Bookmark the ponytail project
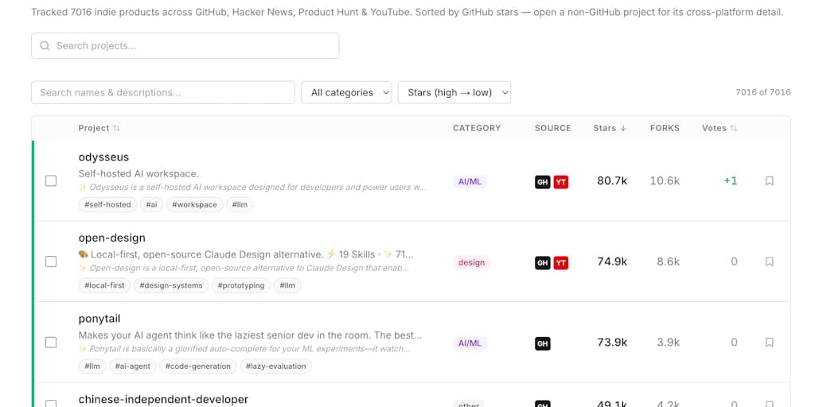 (x=770, y=343)
